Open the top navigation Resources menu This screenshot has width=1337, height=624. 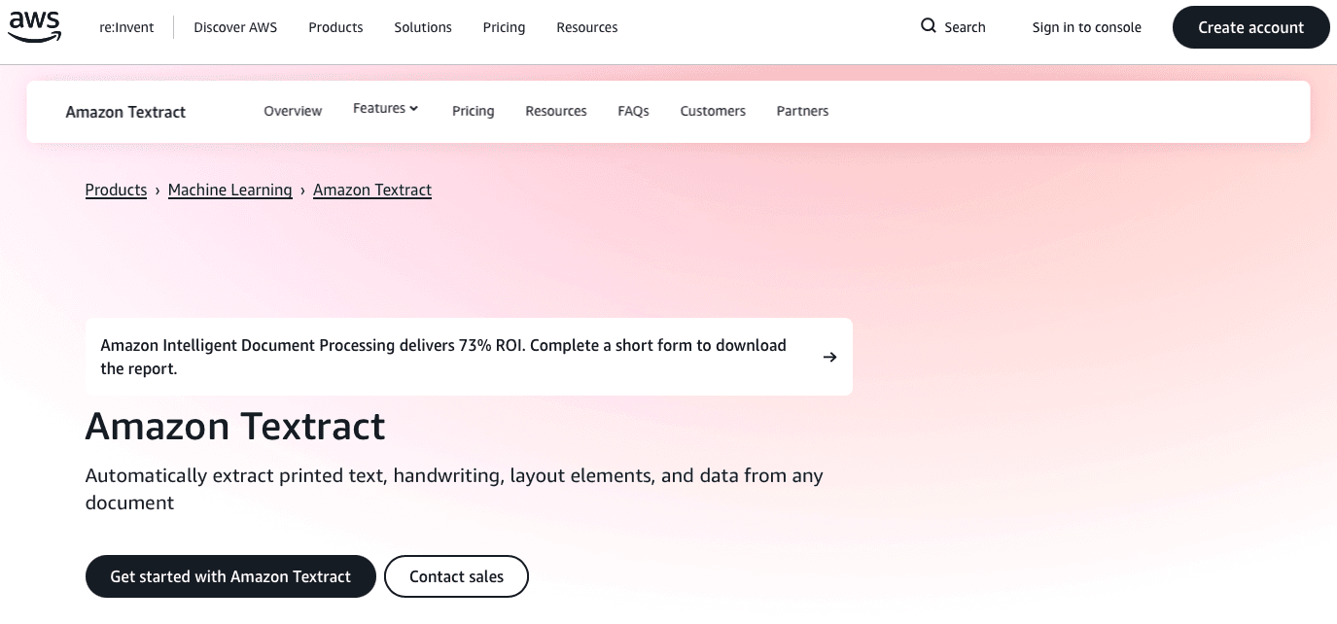pyautogui.click(x=587, y=27)
